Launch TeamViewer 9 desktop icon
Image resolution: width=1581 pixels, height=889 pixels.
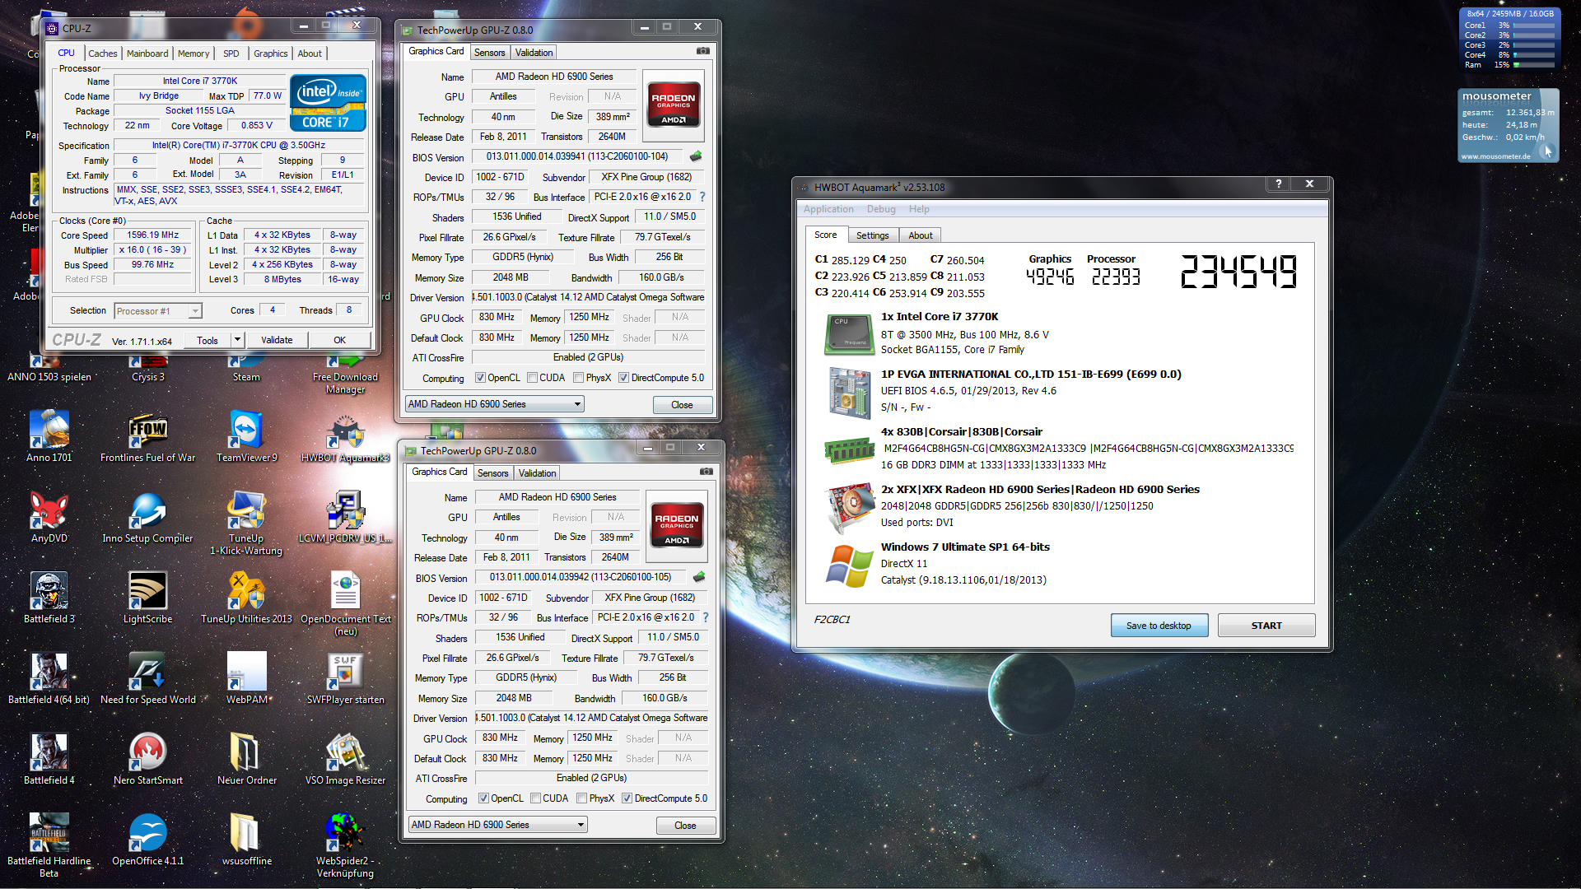tap(247, 435)
